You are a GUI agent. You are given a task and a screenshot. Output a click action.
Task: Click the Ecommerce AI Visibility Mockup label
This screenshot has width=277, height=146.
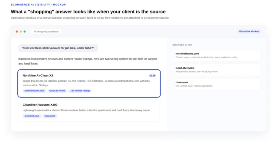point(38,5)
